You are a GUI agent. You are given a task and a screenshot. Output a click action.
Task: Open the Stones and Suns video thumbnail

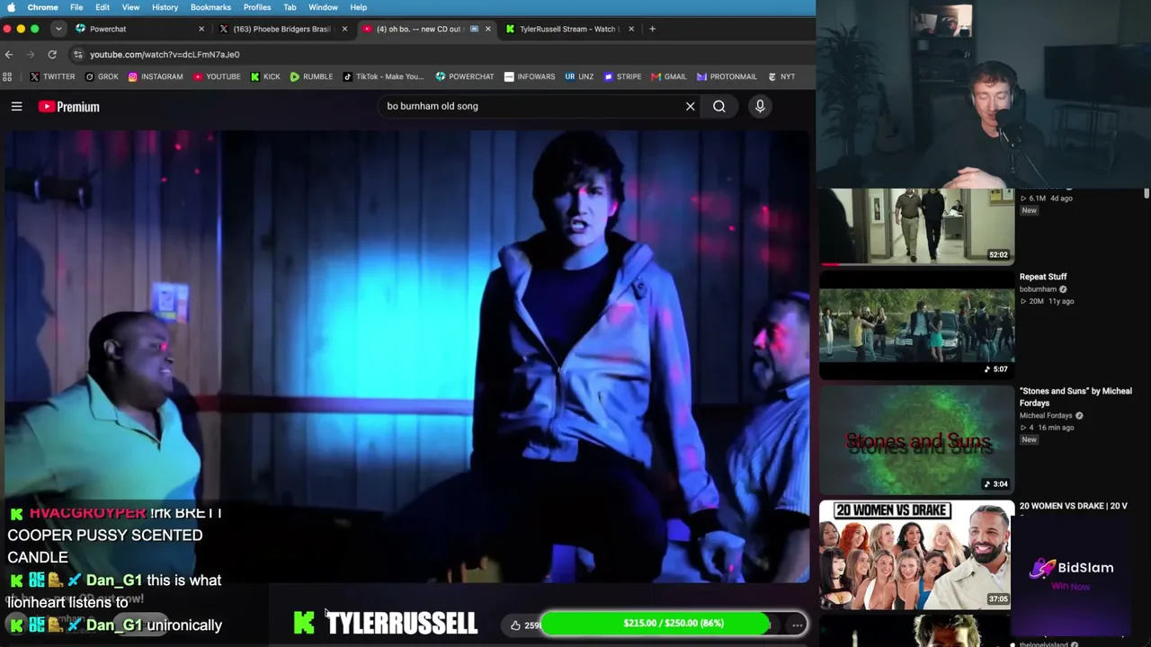[917, 439]
